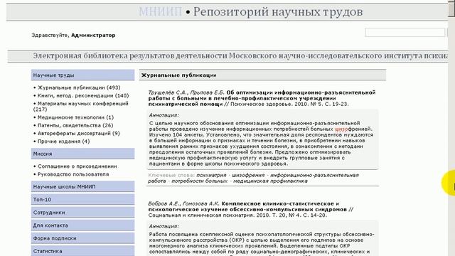
Task: Click keyword потребности больных
Action: coord(199,181)
